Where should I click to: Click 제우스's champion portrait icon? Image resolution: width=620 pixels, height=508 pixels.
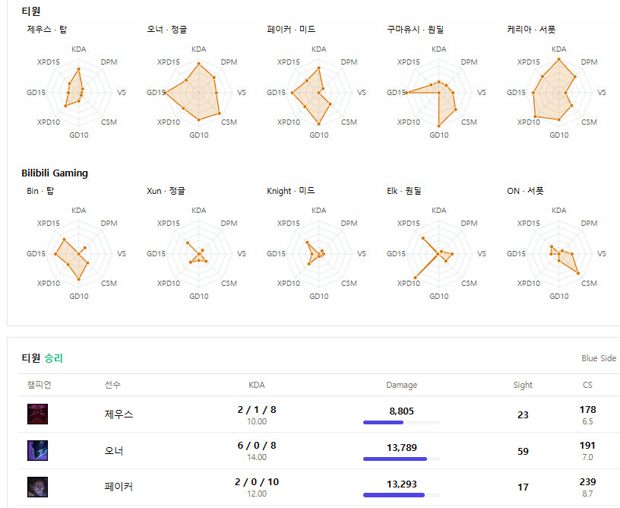click(37, 414)
